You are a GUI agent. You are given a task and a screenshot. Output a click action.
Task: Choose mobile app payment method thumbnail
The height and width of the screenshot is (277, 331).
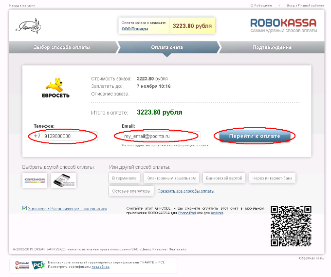64,180
